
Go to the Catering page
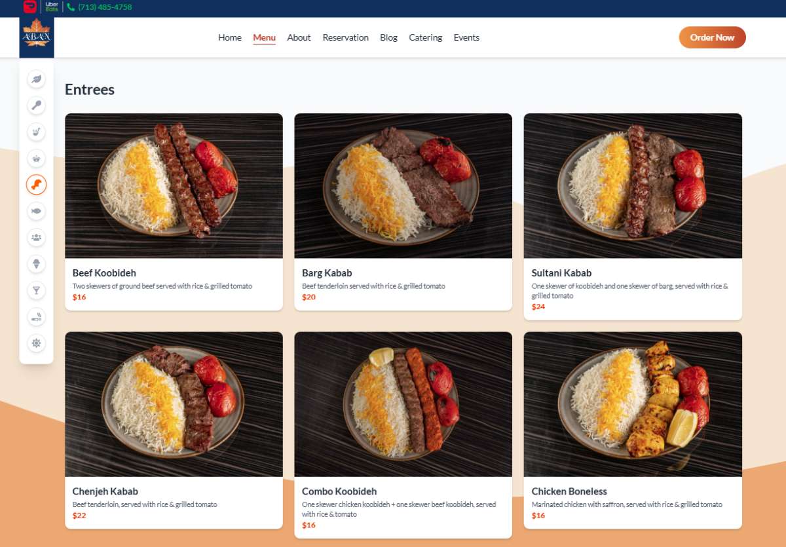425,38
